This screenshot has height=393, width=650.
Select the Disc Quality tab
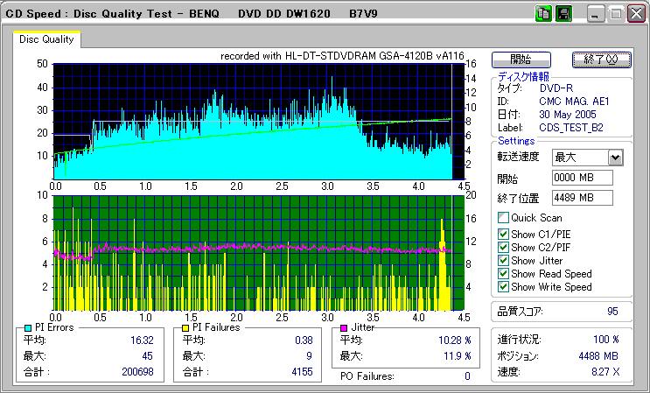point(46,39)
